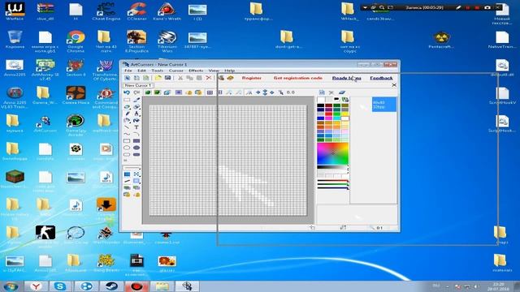Select the Curve tool
Image resolution: width=520 pixels, height=292 pixels.
tap(127, 134)
